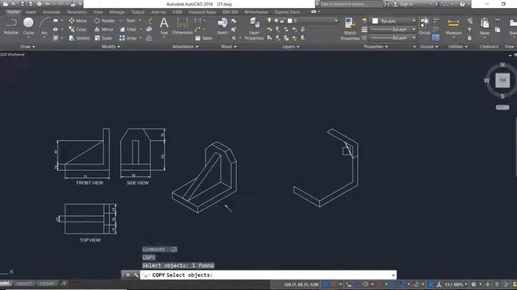517x290 pixels.
Task: Click the Scale tool
Action: [x=103, y=38]
